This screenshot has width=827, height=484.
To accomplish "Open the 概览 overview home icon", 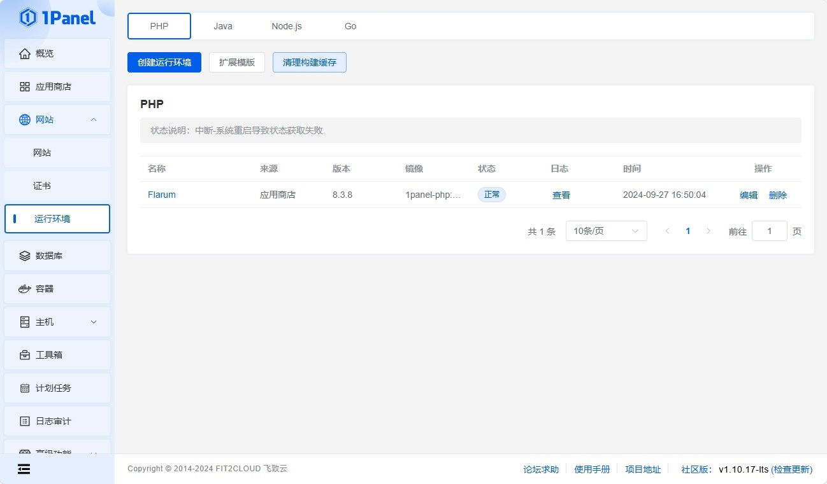I will click(x=25, y=53).
